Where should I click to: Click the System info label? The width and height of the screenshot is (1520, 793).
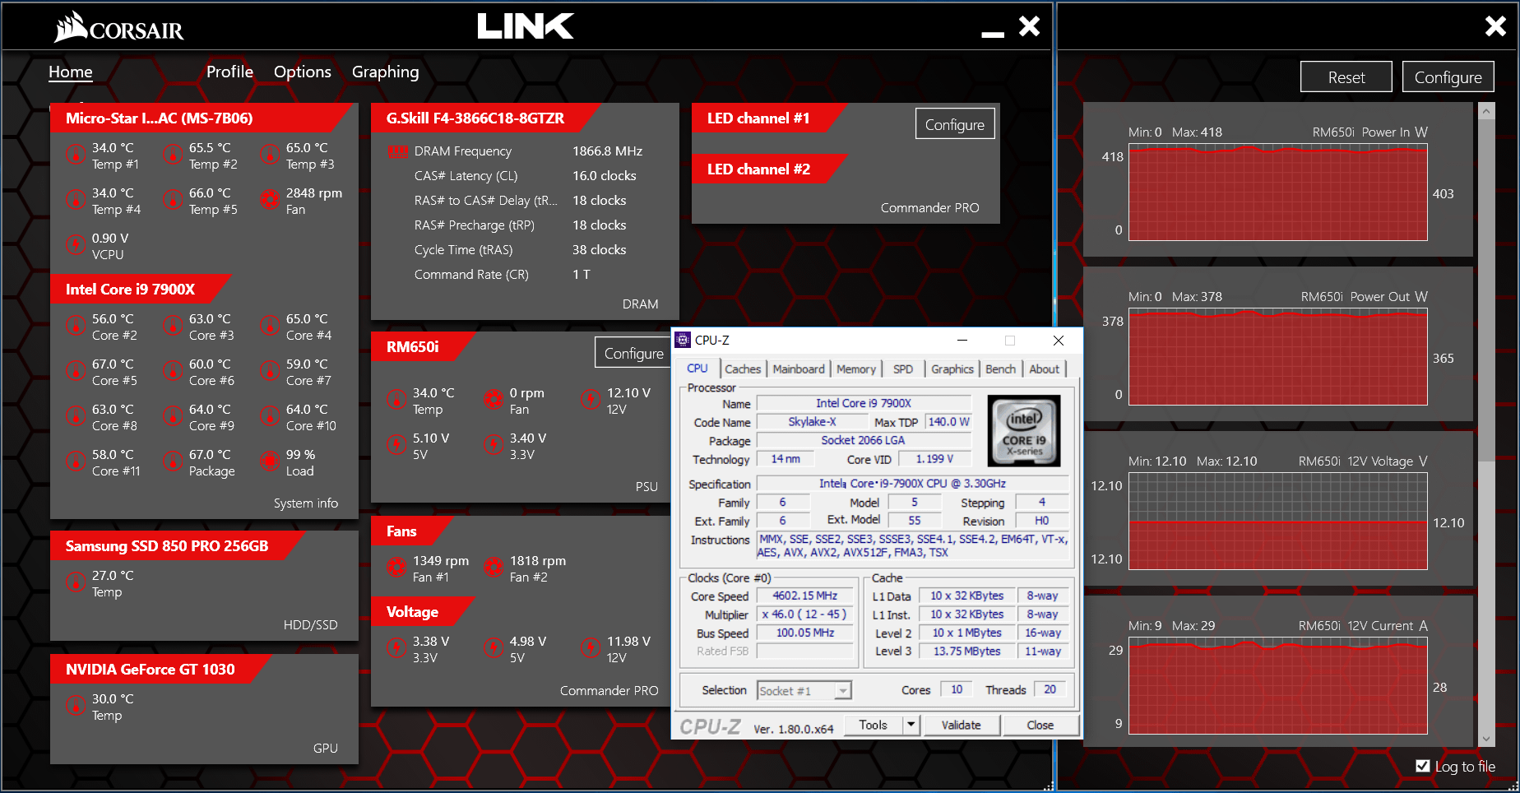click(306, 503)
